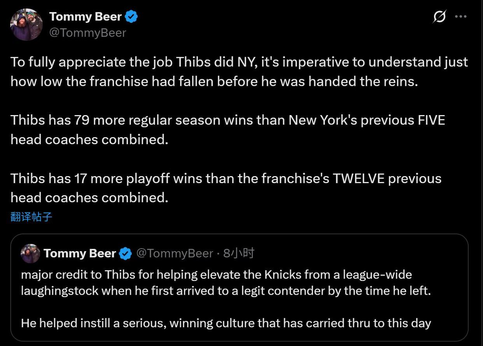The width and height of the screenshot is (483, 346).
Task: Click the quoted line about serious winning culture
Action: pyautogui.click(x=226, y=323)
